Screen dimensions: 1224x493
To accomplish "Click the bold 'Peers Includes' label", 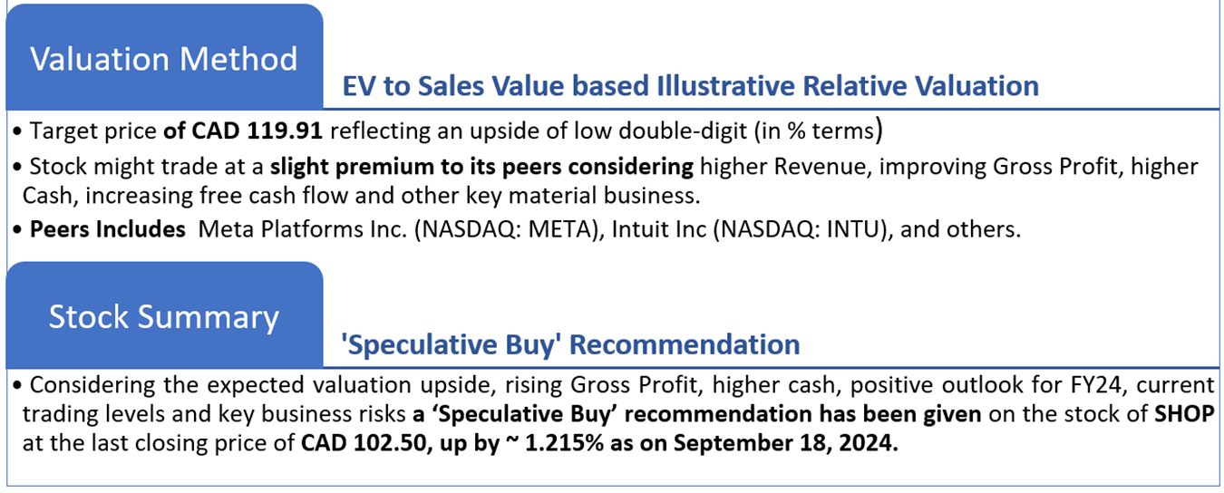I will tap(108, 229).
